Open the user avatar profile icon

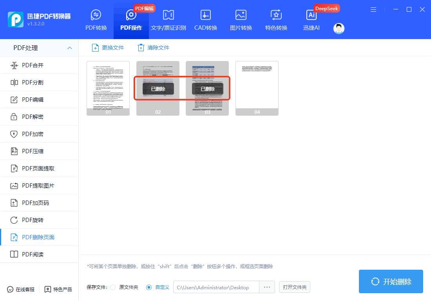[x=339, y=28]
